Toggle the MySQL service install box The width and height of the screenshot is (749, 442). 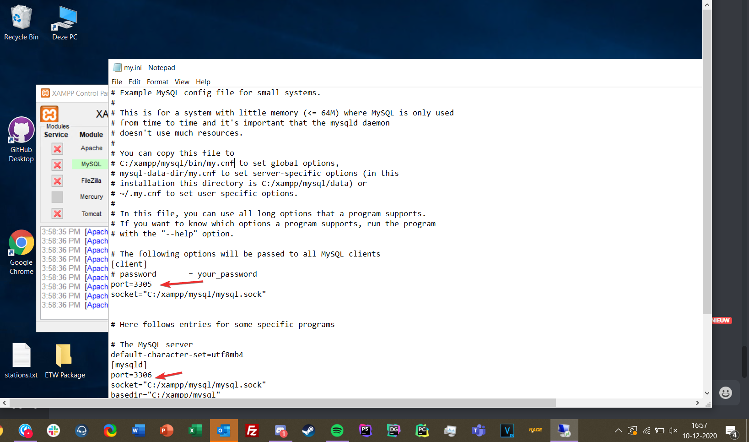coord(57,165)
